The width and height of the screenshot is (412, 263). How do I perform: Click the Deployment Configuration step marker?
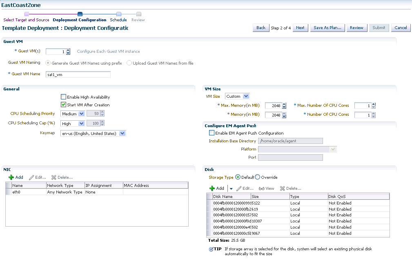80,14
